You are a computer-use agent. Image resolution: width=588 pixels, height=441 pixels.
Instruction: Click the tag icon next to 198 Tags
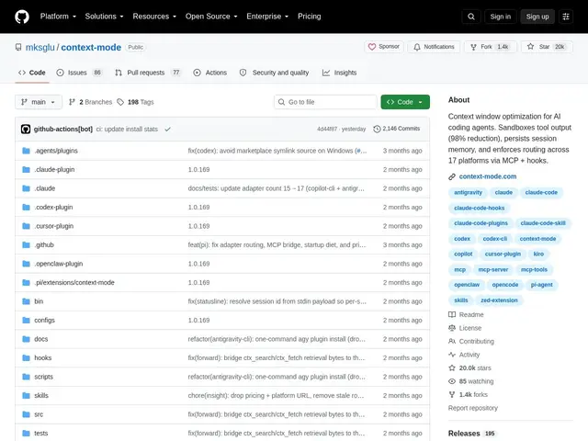[120, 102]
